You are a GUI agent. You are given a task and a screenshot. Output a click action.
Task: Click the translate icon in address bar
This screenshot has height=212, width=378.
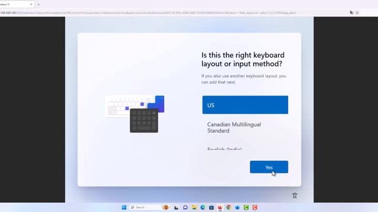[351, 12]
